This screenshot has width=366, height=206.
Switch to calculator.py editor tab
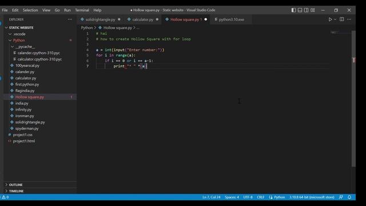[x=142, y=19]
